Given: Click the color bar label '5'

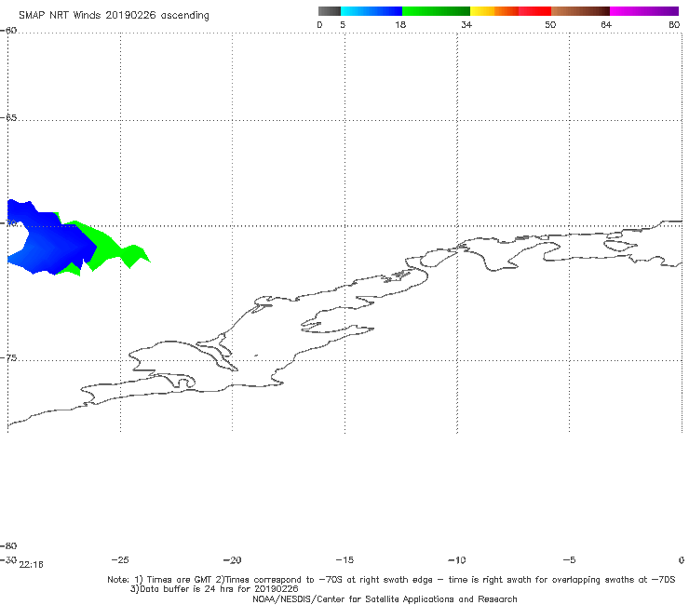Looking at the screenshot, I should (343, 24).
